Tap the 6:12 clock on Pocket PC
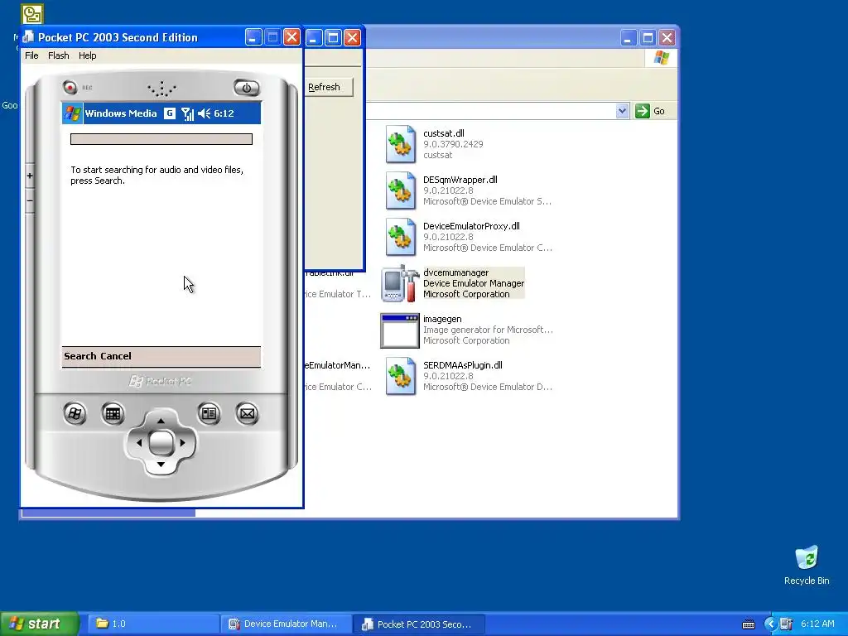 point(224,113)
